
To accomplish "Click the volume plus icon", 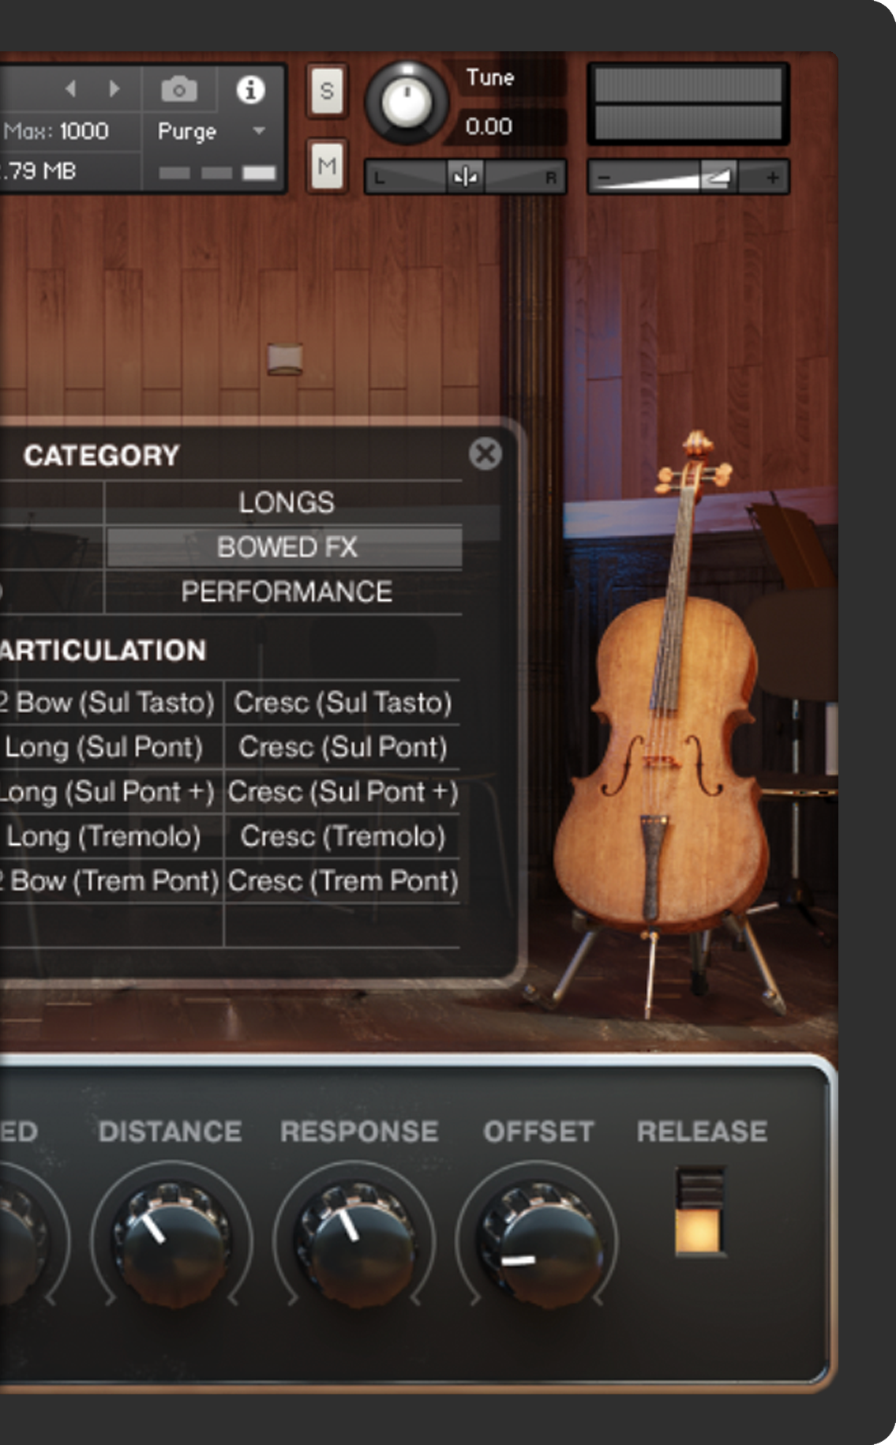I will pyautogui.click(x=772, y=178).
